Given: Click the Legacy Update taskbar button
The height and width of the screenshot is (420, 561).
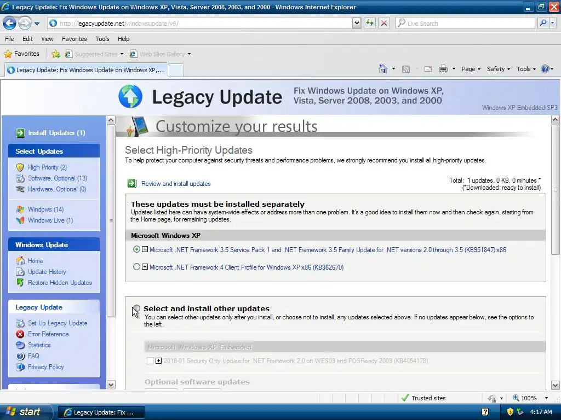Looking at the screenshot, I should point(101,412).
